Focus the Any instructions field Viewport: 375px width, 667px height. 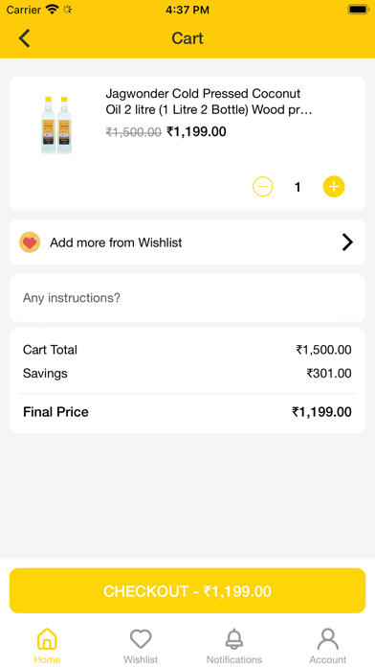coord(187,298)
